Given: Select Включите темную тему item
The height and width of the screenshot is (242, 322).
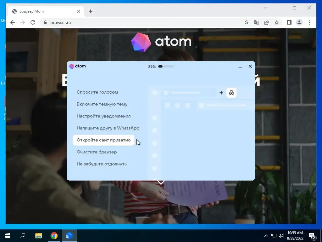Looking at the screenshot, I should [102, 104].
